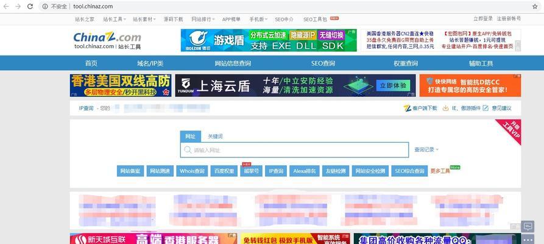This screenshot has width=544, height=244.
Task: Click the 网站安全检测 tool button
Action: point(370,171)
